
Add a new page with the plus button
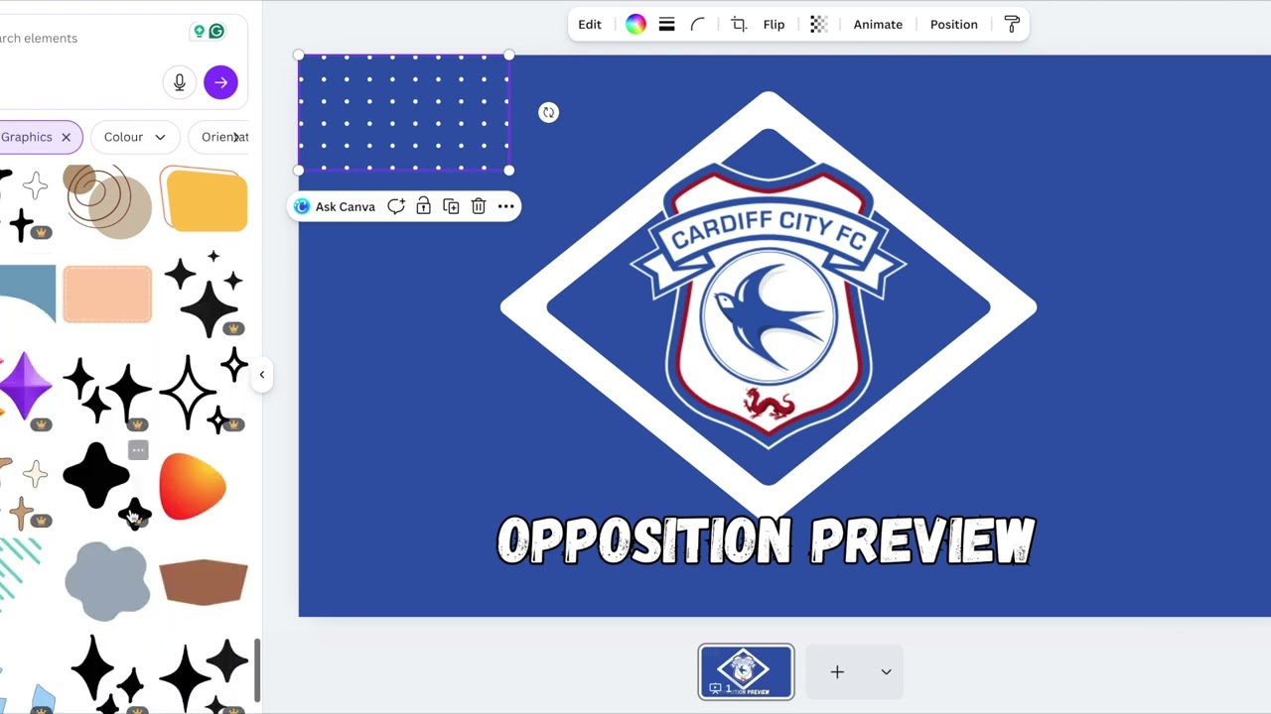pos(837,672)
